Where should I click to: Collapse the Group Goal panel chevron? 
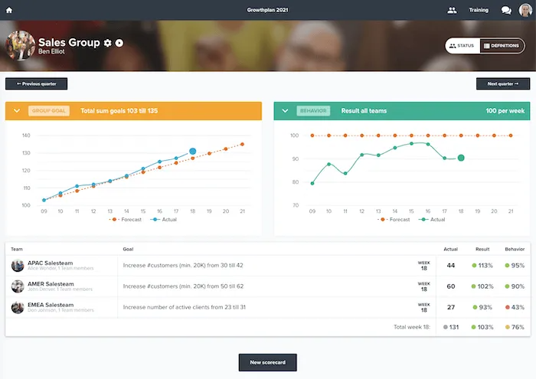tap(17, 111)
